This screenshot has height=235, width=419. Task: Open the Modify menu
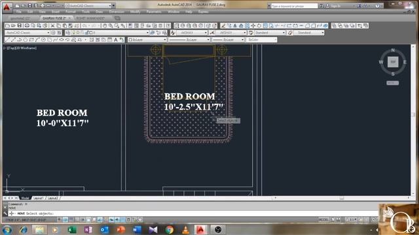click(x=136, y=12)
